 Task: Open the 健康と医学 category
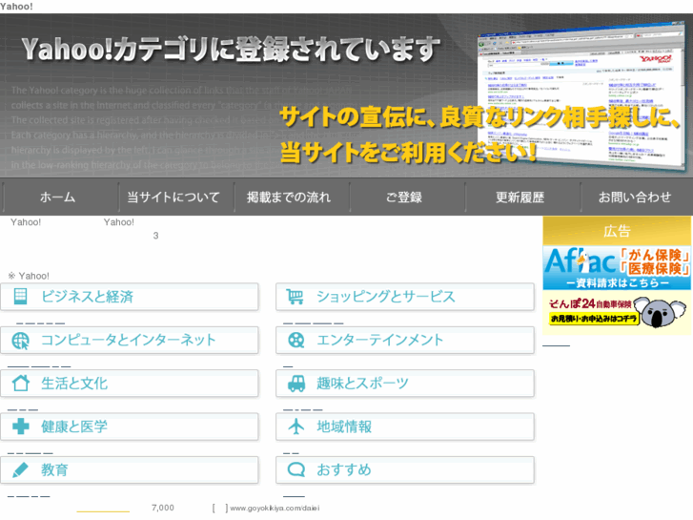(x=130, y=426)
